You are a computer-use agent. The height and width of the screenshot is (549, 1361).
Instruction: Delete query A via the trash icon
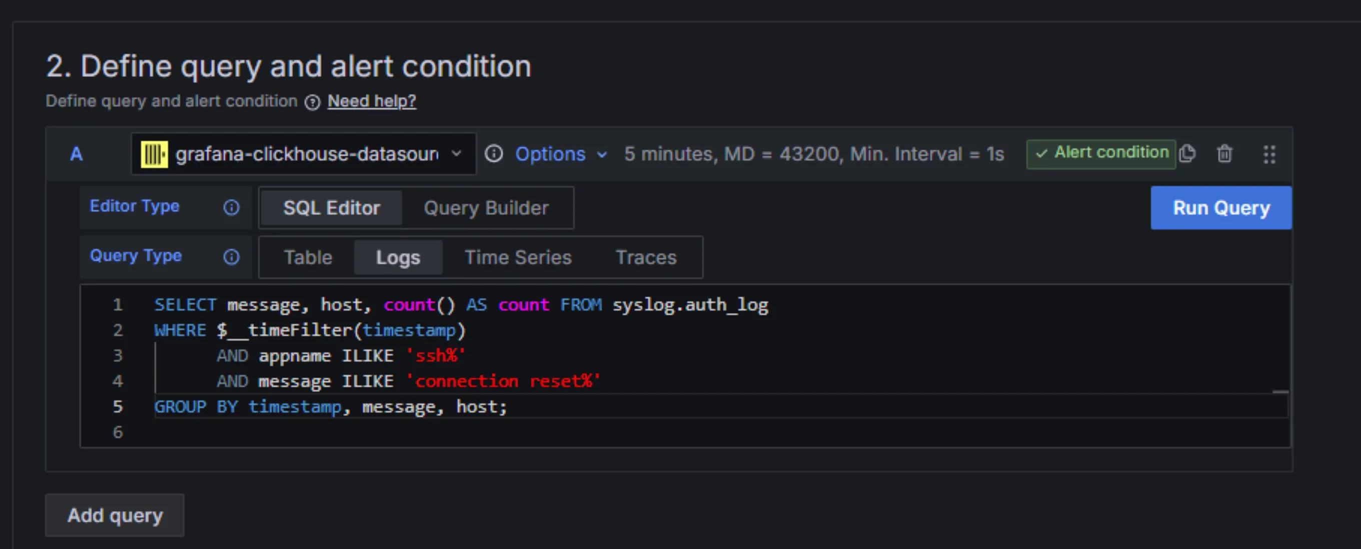1224,154
